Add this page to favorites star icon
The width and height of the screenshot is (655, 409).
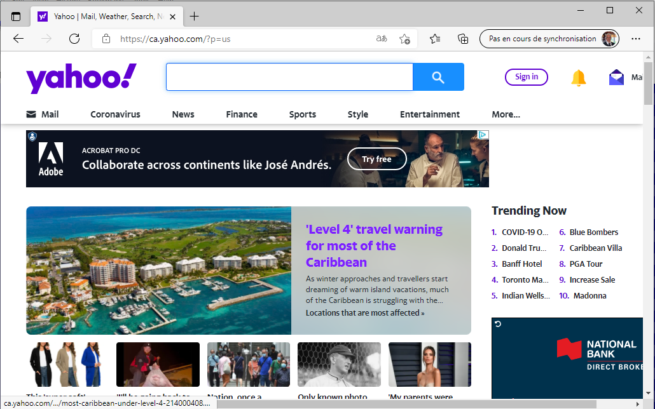404,39
